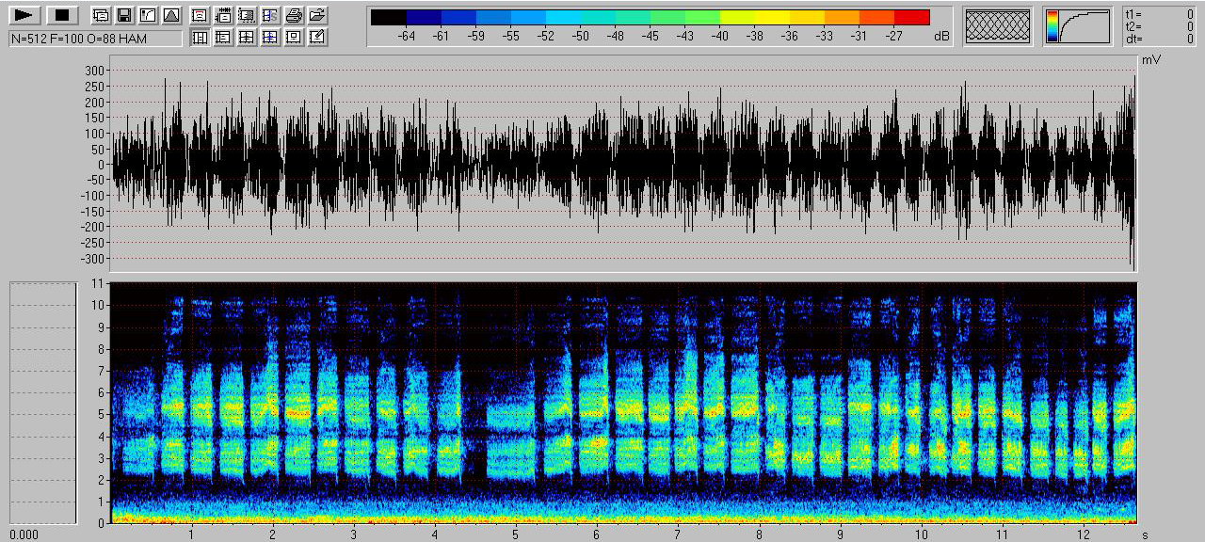Click the N=512 F=100 O=88 HAM parameter field

point(95,39)
